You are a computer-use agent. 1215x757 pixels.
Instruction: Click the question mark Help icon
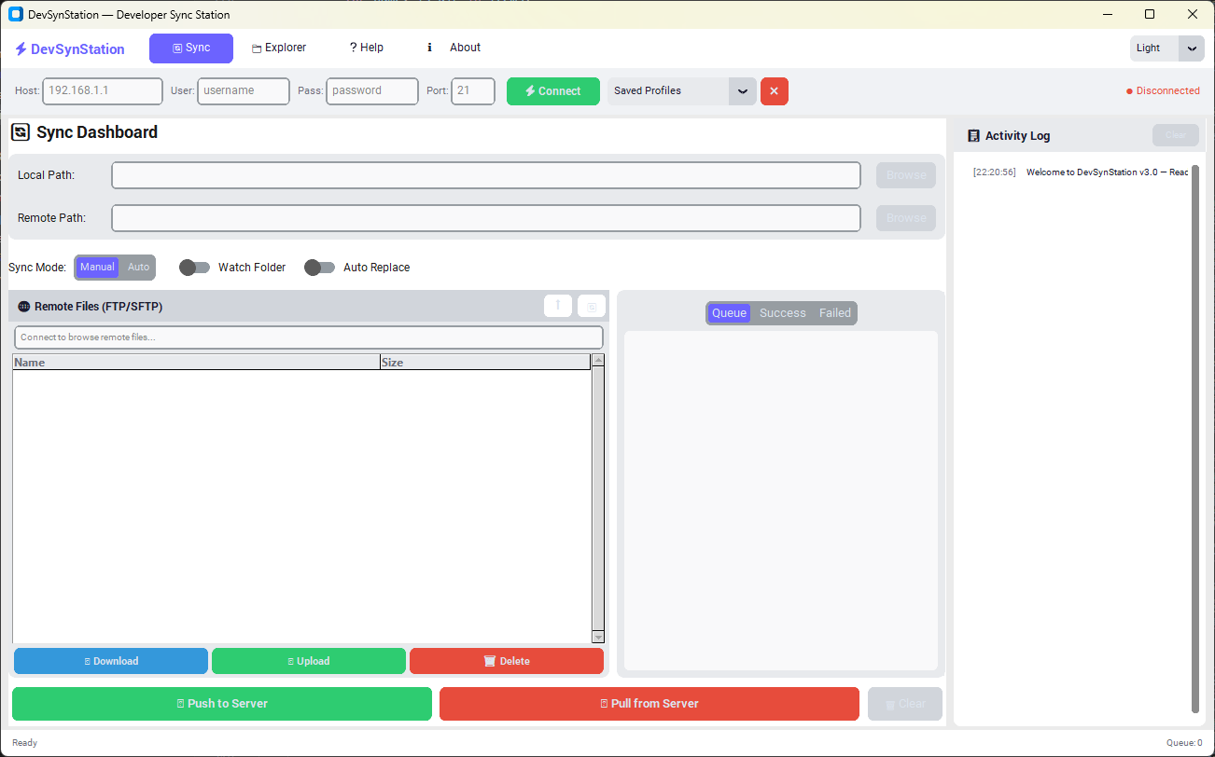[x=353, y=48]
